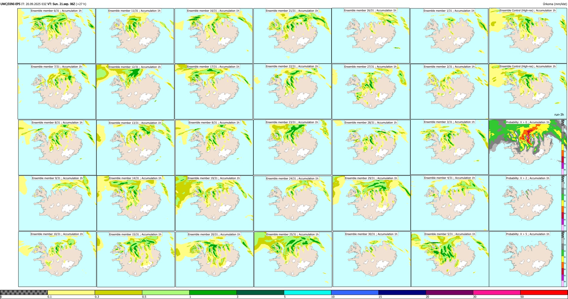568x299 pixels.
Task: Open the Ensemble member 25/31 map
Action: pyautogui.click(x=293, y=259)
